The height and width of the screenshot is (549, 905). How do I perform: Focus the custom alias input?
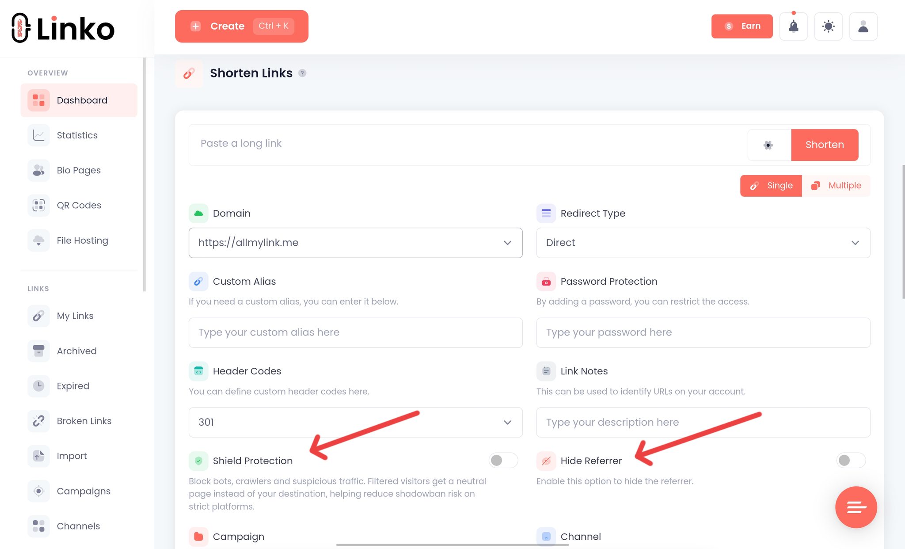356,333
